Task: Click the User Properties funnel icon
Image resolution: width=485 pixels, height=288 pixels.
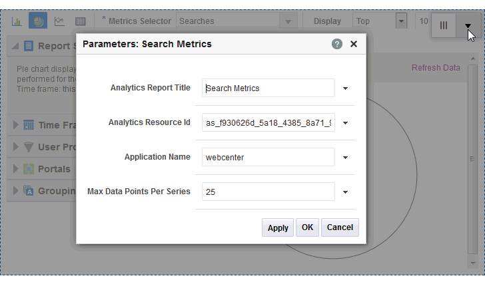Action: (29, 147)
